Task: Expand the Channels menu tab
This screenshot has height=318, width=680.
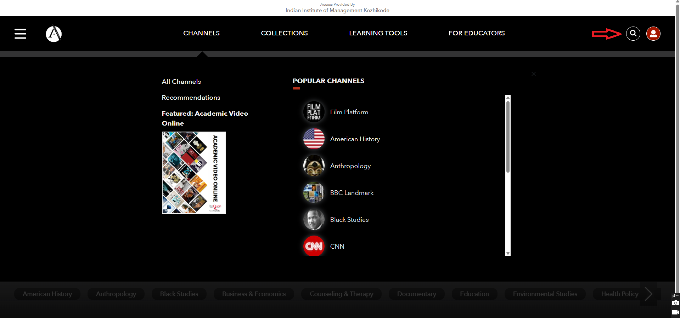Action: point(201,33)
